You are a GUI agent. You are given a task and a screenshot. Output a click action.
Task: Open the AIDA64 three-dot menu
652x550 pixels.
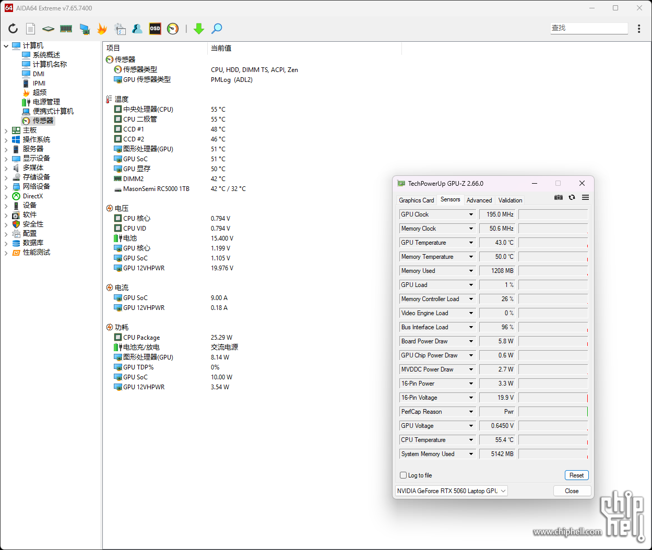[639, 29]
